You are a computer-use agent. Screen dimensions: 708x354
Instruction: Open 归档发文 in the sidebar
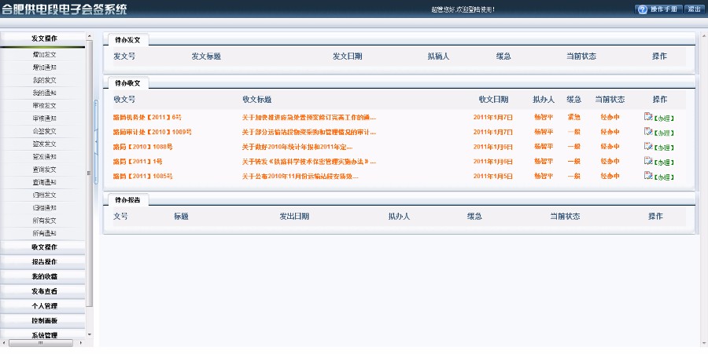pos(44,195)
